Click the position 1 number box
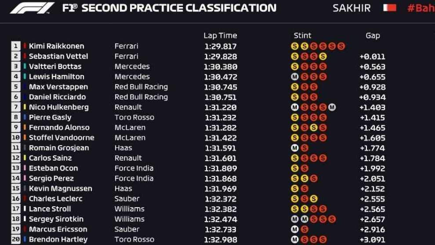The height and width of the screenshot is (245, 435). coord(16,46)
